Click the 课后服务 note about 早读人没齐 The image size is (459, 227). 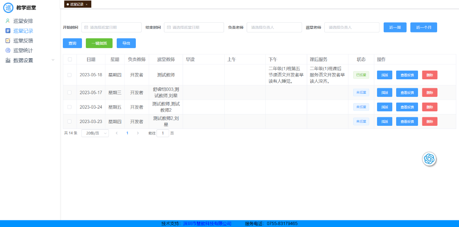pos(327,75)
